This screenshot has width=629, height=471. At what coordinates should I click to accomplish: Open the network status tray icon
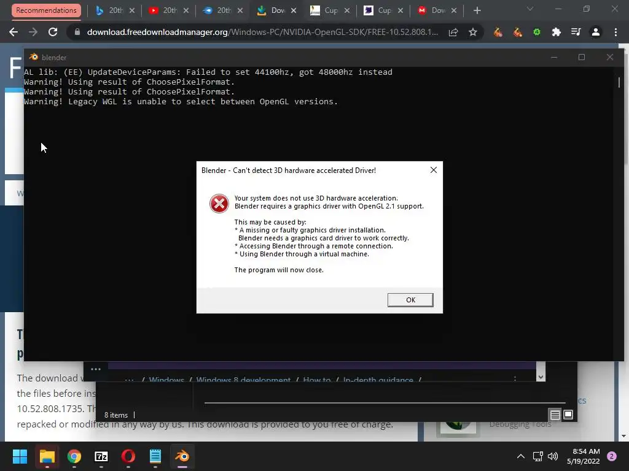pyautogui.click(x=537, y=456)
